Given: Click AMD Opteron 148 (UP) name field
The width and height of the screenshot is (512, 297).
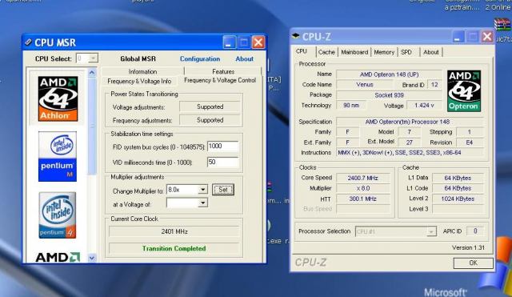Looking at the screenshot, I should [390, 74].
